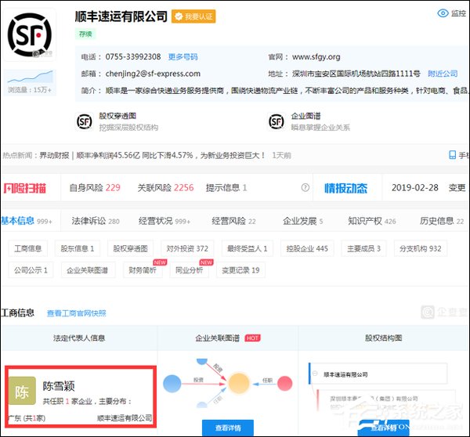The image size is (470, 437).
Task: Open the 股权穿透图 entry title
Action: point(117,116)
